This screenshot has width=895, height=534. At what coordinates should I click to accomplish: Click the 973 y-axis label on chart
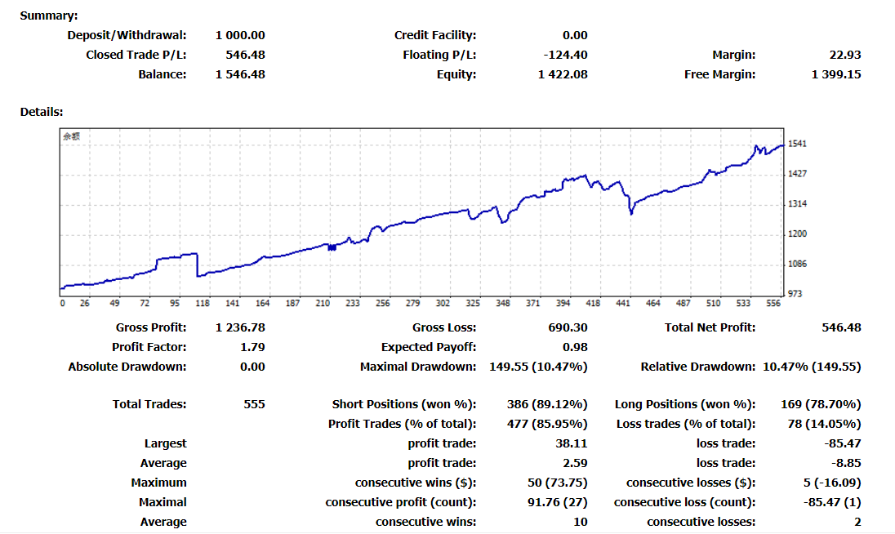tap(795, 294)
